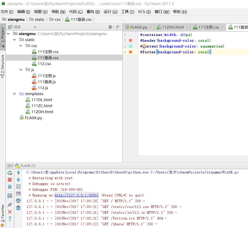Open help with the question mark icon
The height and width of the screenshot is (228, 248).
tap(10, 219)
